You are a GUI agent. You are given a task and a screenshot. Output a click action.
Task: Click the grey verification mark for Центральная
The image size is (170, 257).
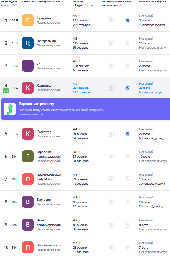point(128,43)
